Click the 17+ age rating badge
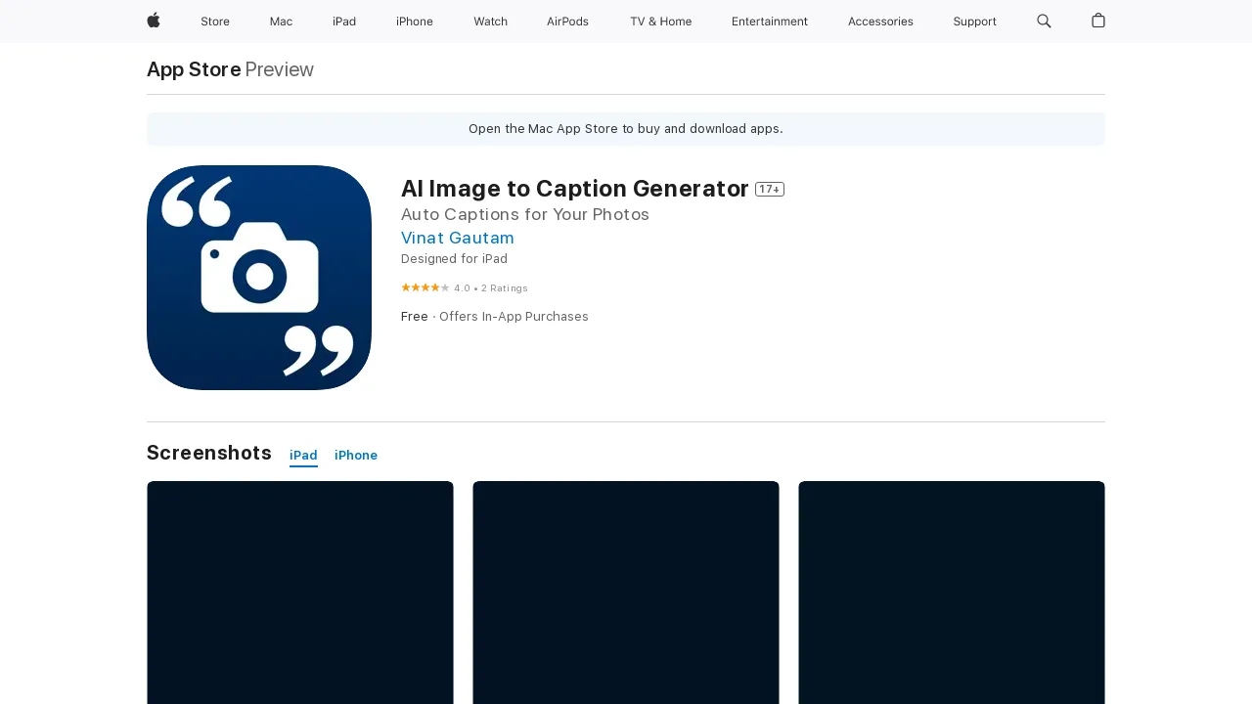This screenshot has width=1252, height=704. point(770,190)
